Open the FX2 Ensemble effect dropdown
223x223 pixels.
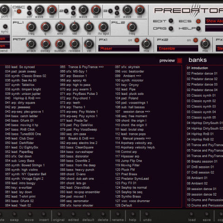coord(177,48)
